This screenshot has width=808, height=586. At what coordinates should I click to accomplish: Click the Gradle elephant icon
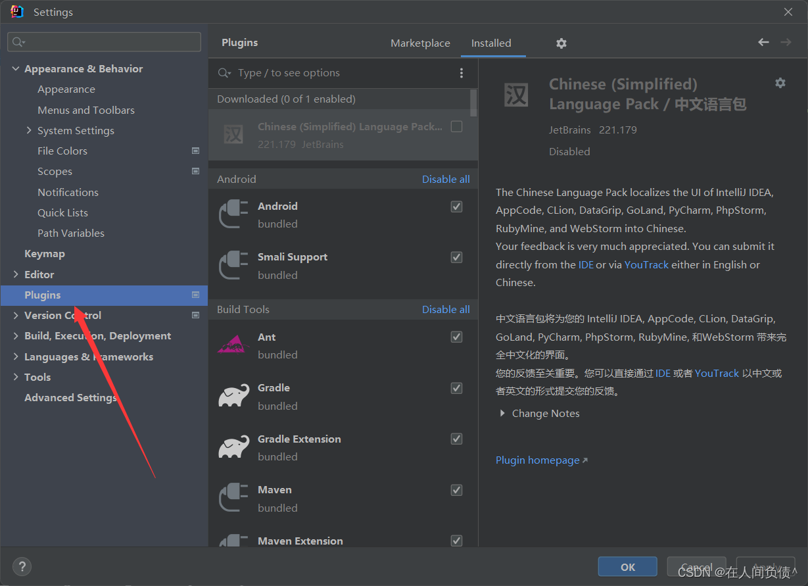click(233, 396)
